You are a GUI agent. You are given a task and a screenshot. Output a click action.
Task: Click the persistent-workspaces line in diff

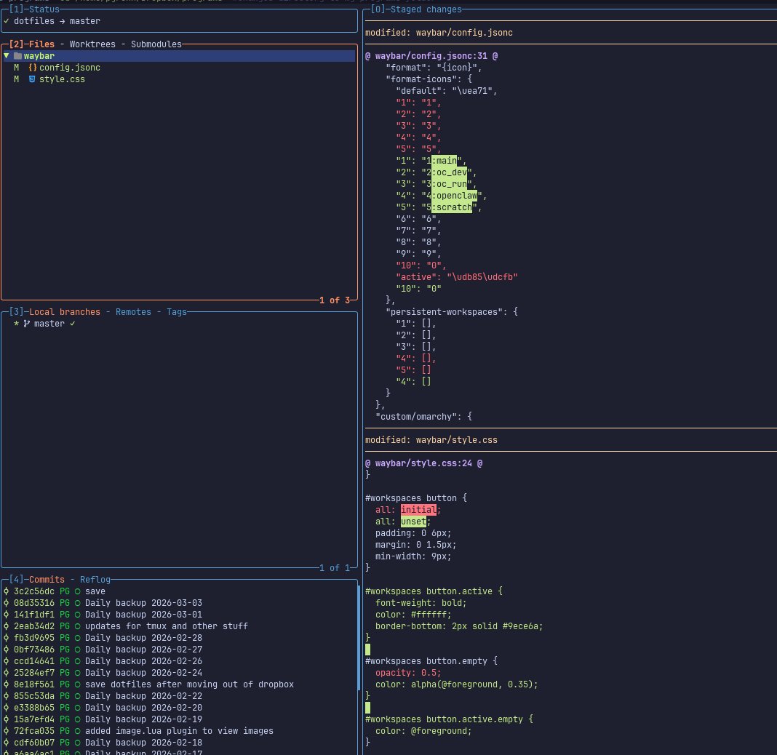tap(452, 312)
